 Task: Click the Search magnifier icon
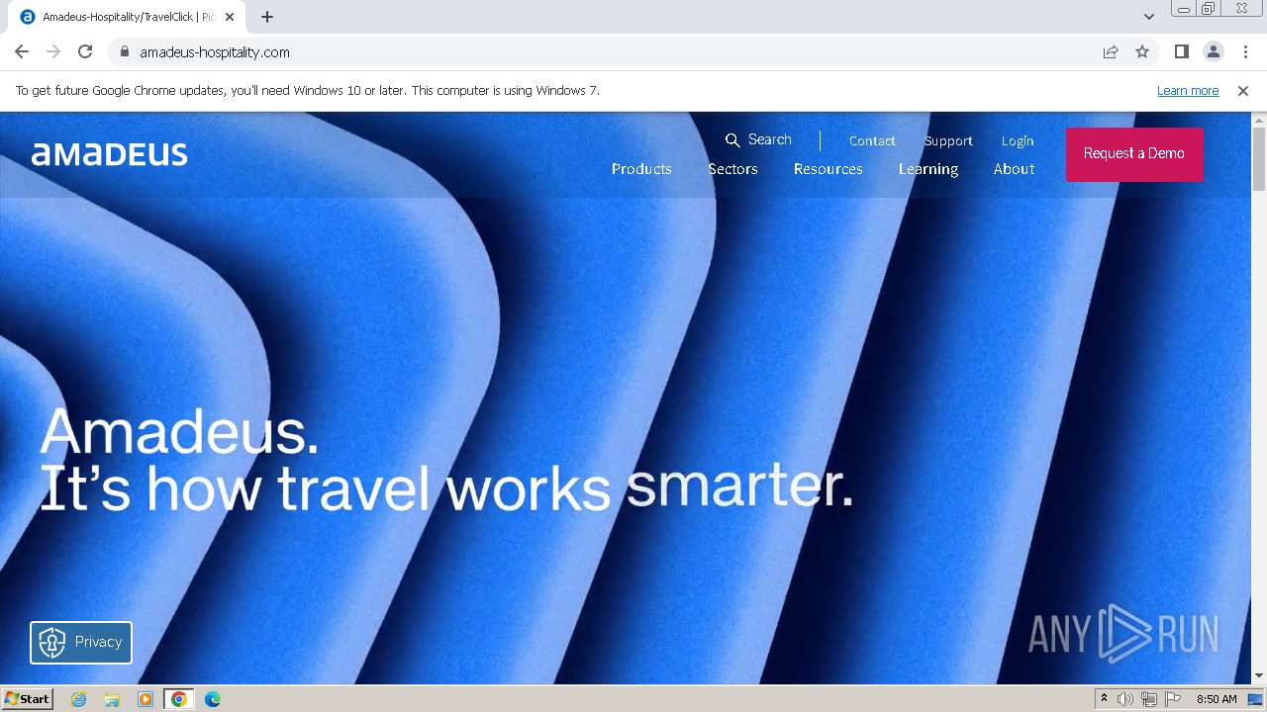pyautogui.click(x=732, y=140)
